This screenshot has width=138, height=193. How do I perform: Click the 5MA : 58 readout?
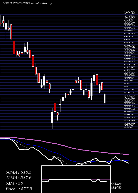click(x=14, y=183)
